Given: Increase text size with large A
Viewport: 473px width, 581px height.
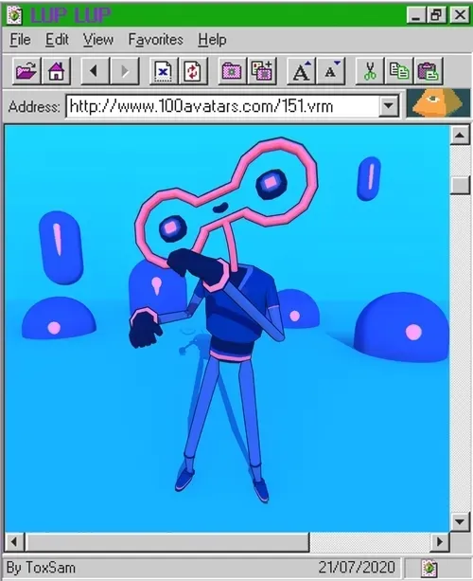Looking at the screenshot, I should click(301, 71).
